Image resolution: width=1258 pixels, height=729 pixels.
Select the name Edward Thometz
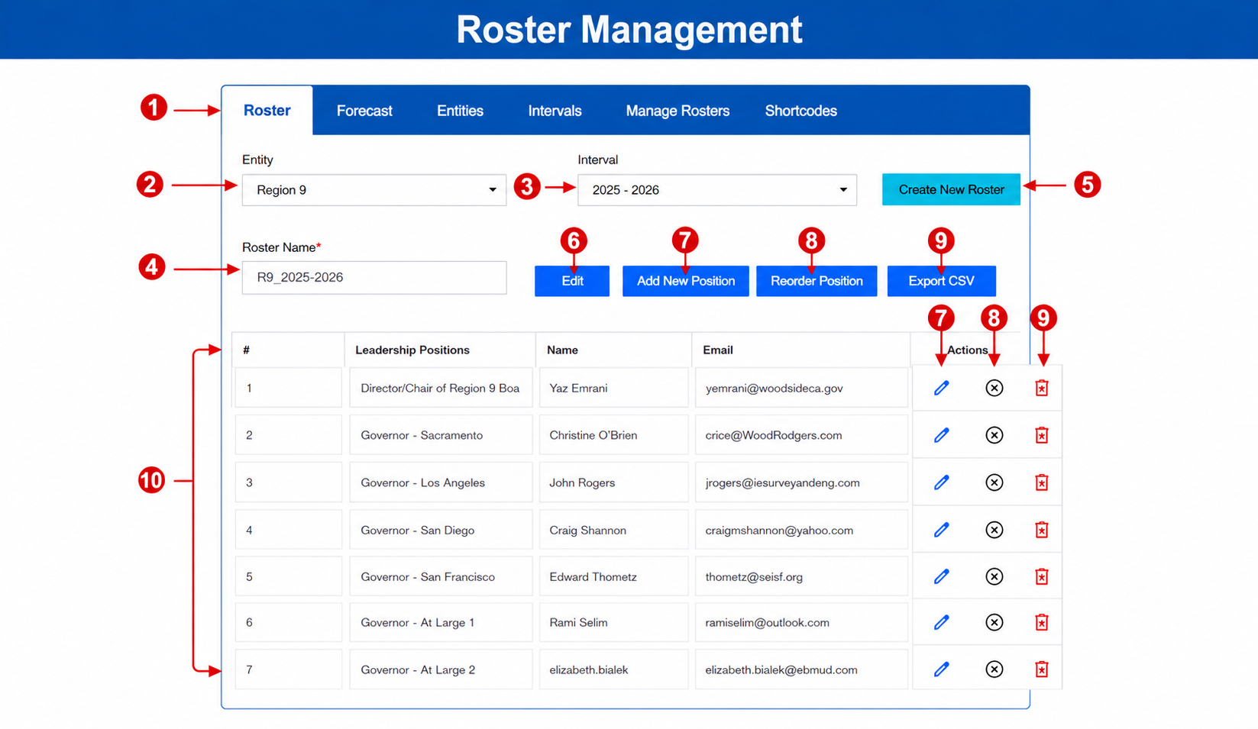(593, 576)
